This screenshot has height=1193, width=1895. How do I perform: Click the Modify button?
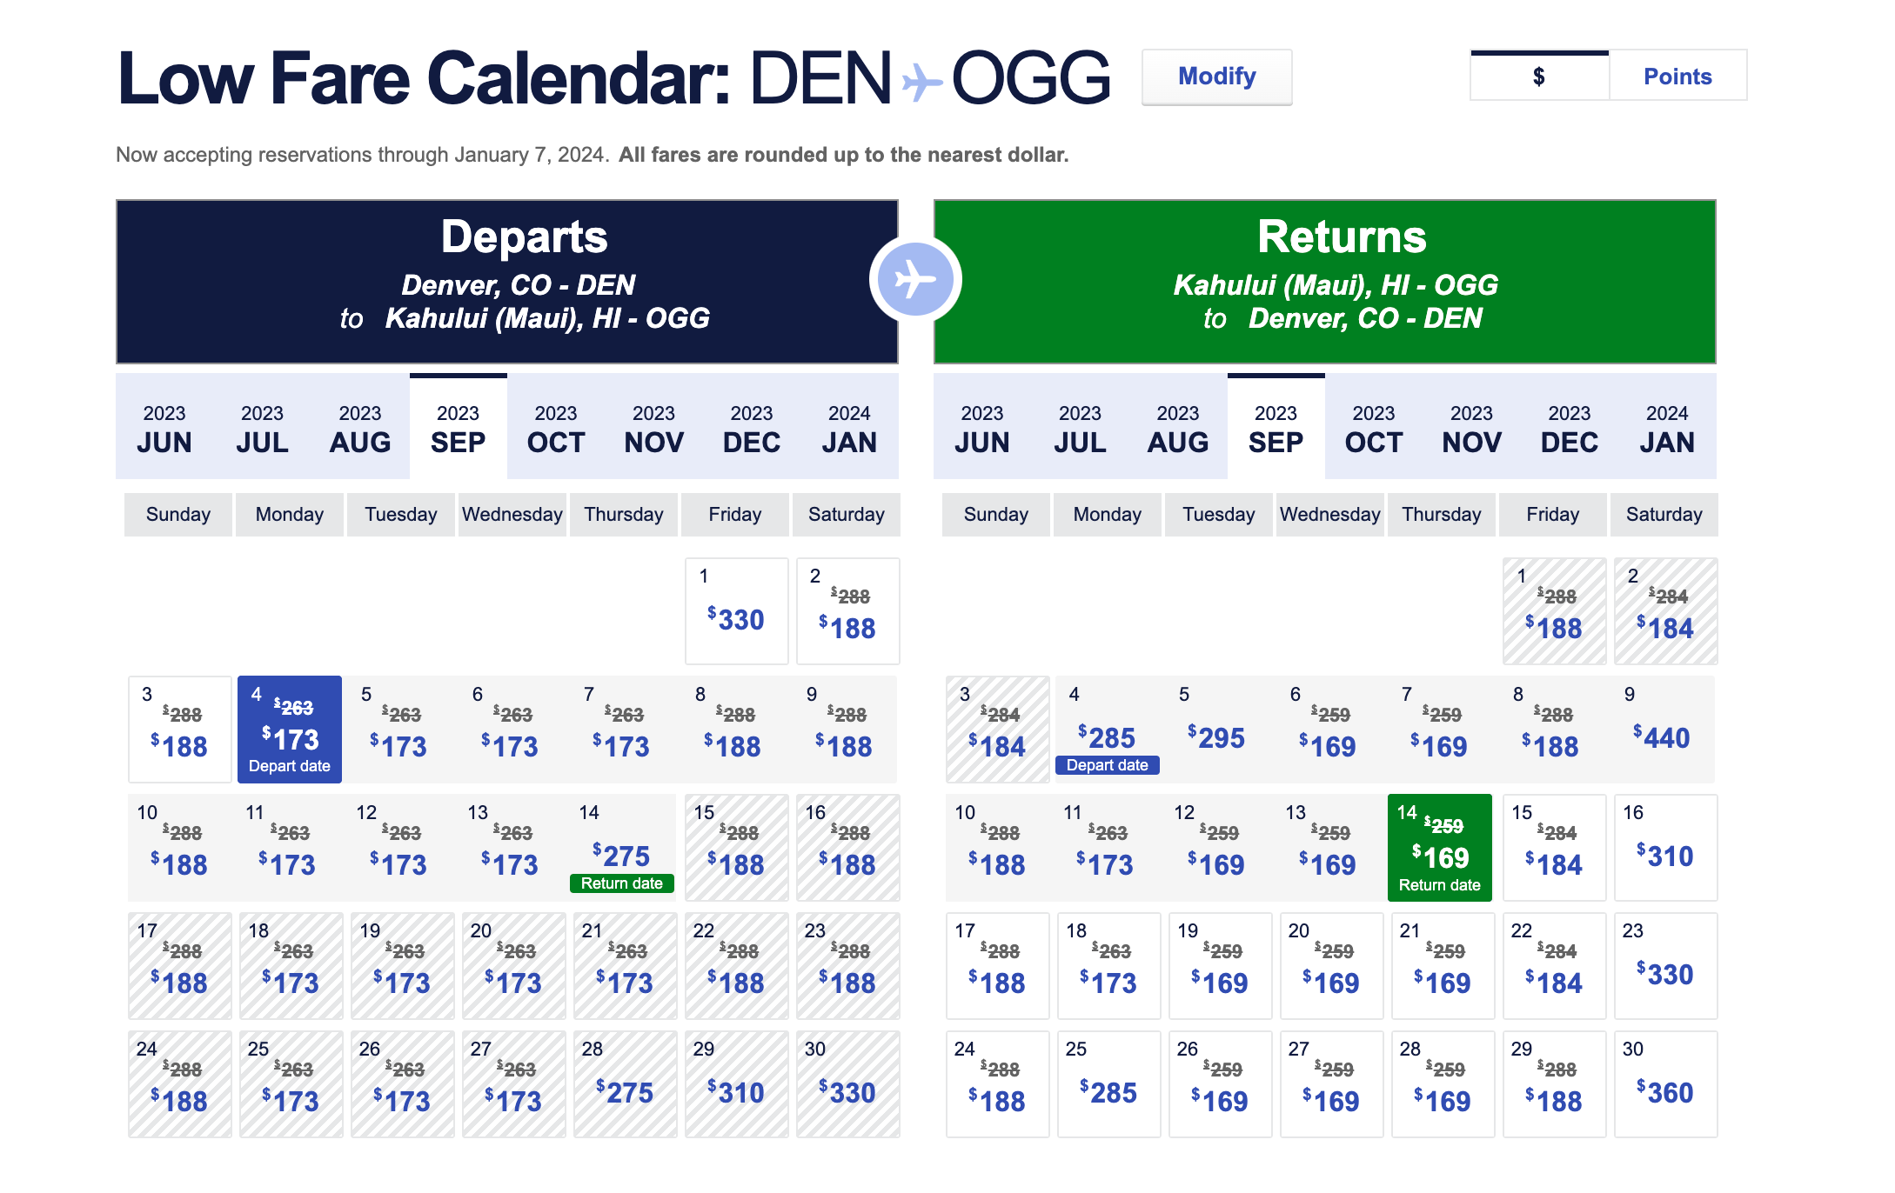[1215, 77]
